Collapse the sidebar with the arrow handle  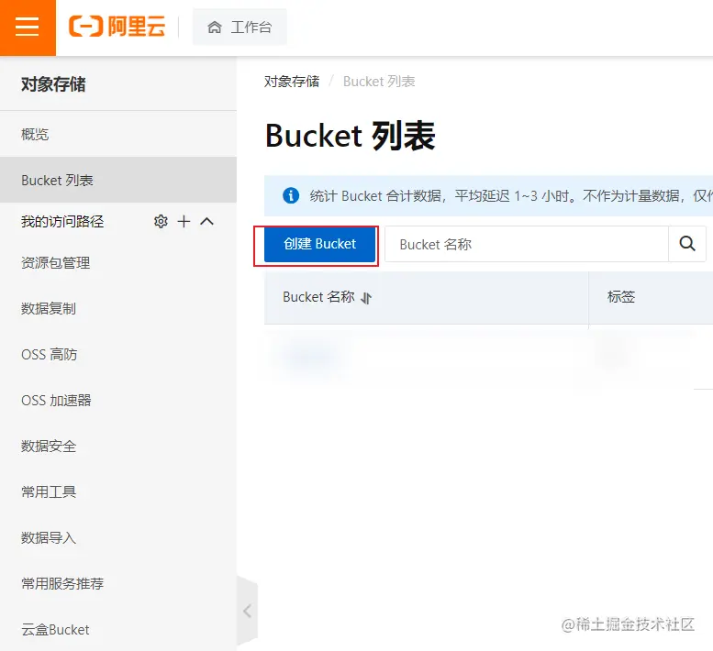tap(247, 611)
